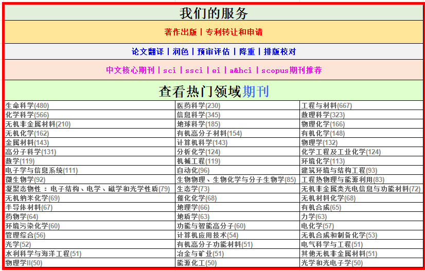This screenshot has width=425, height=271.
Task: Select the 医药科学(230) category
Action: coord(198,105)
